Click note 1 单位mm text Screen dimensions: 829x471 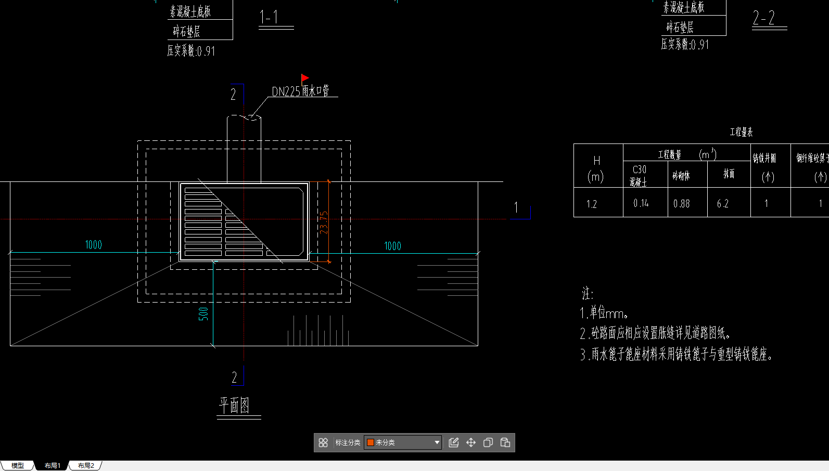pyautogui.click(x=604, y=313)
